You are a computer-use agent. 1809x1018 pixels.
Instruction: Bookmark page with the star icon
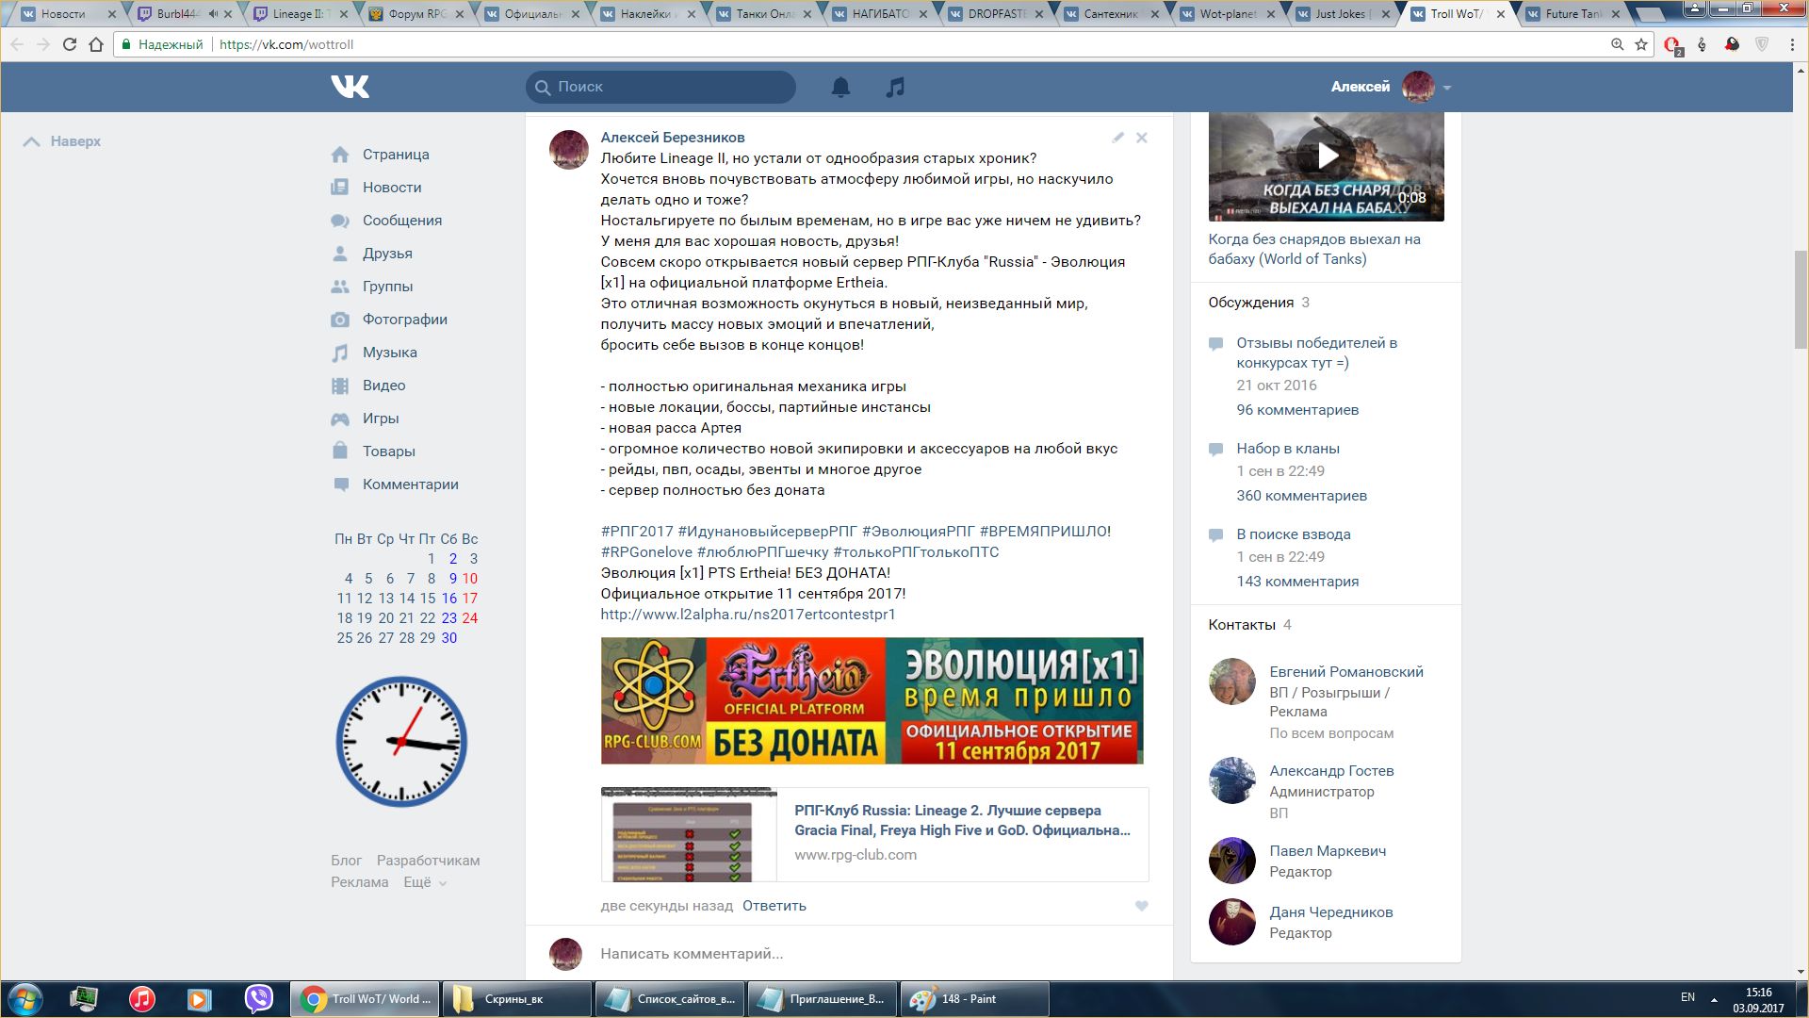(1641, 44)
